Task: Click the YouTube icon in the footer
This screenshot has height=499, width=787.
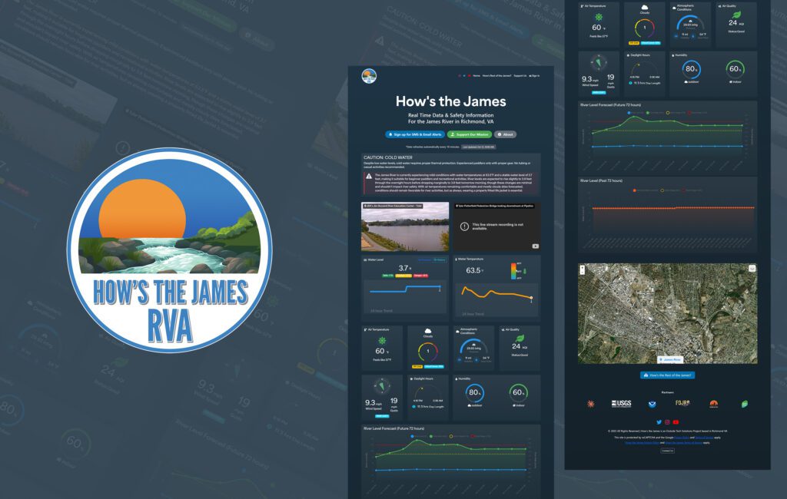Action: (x=676, y=421)
